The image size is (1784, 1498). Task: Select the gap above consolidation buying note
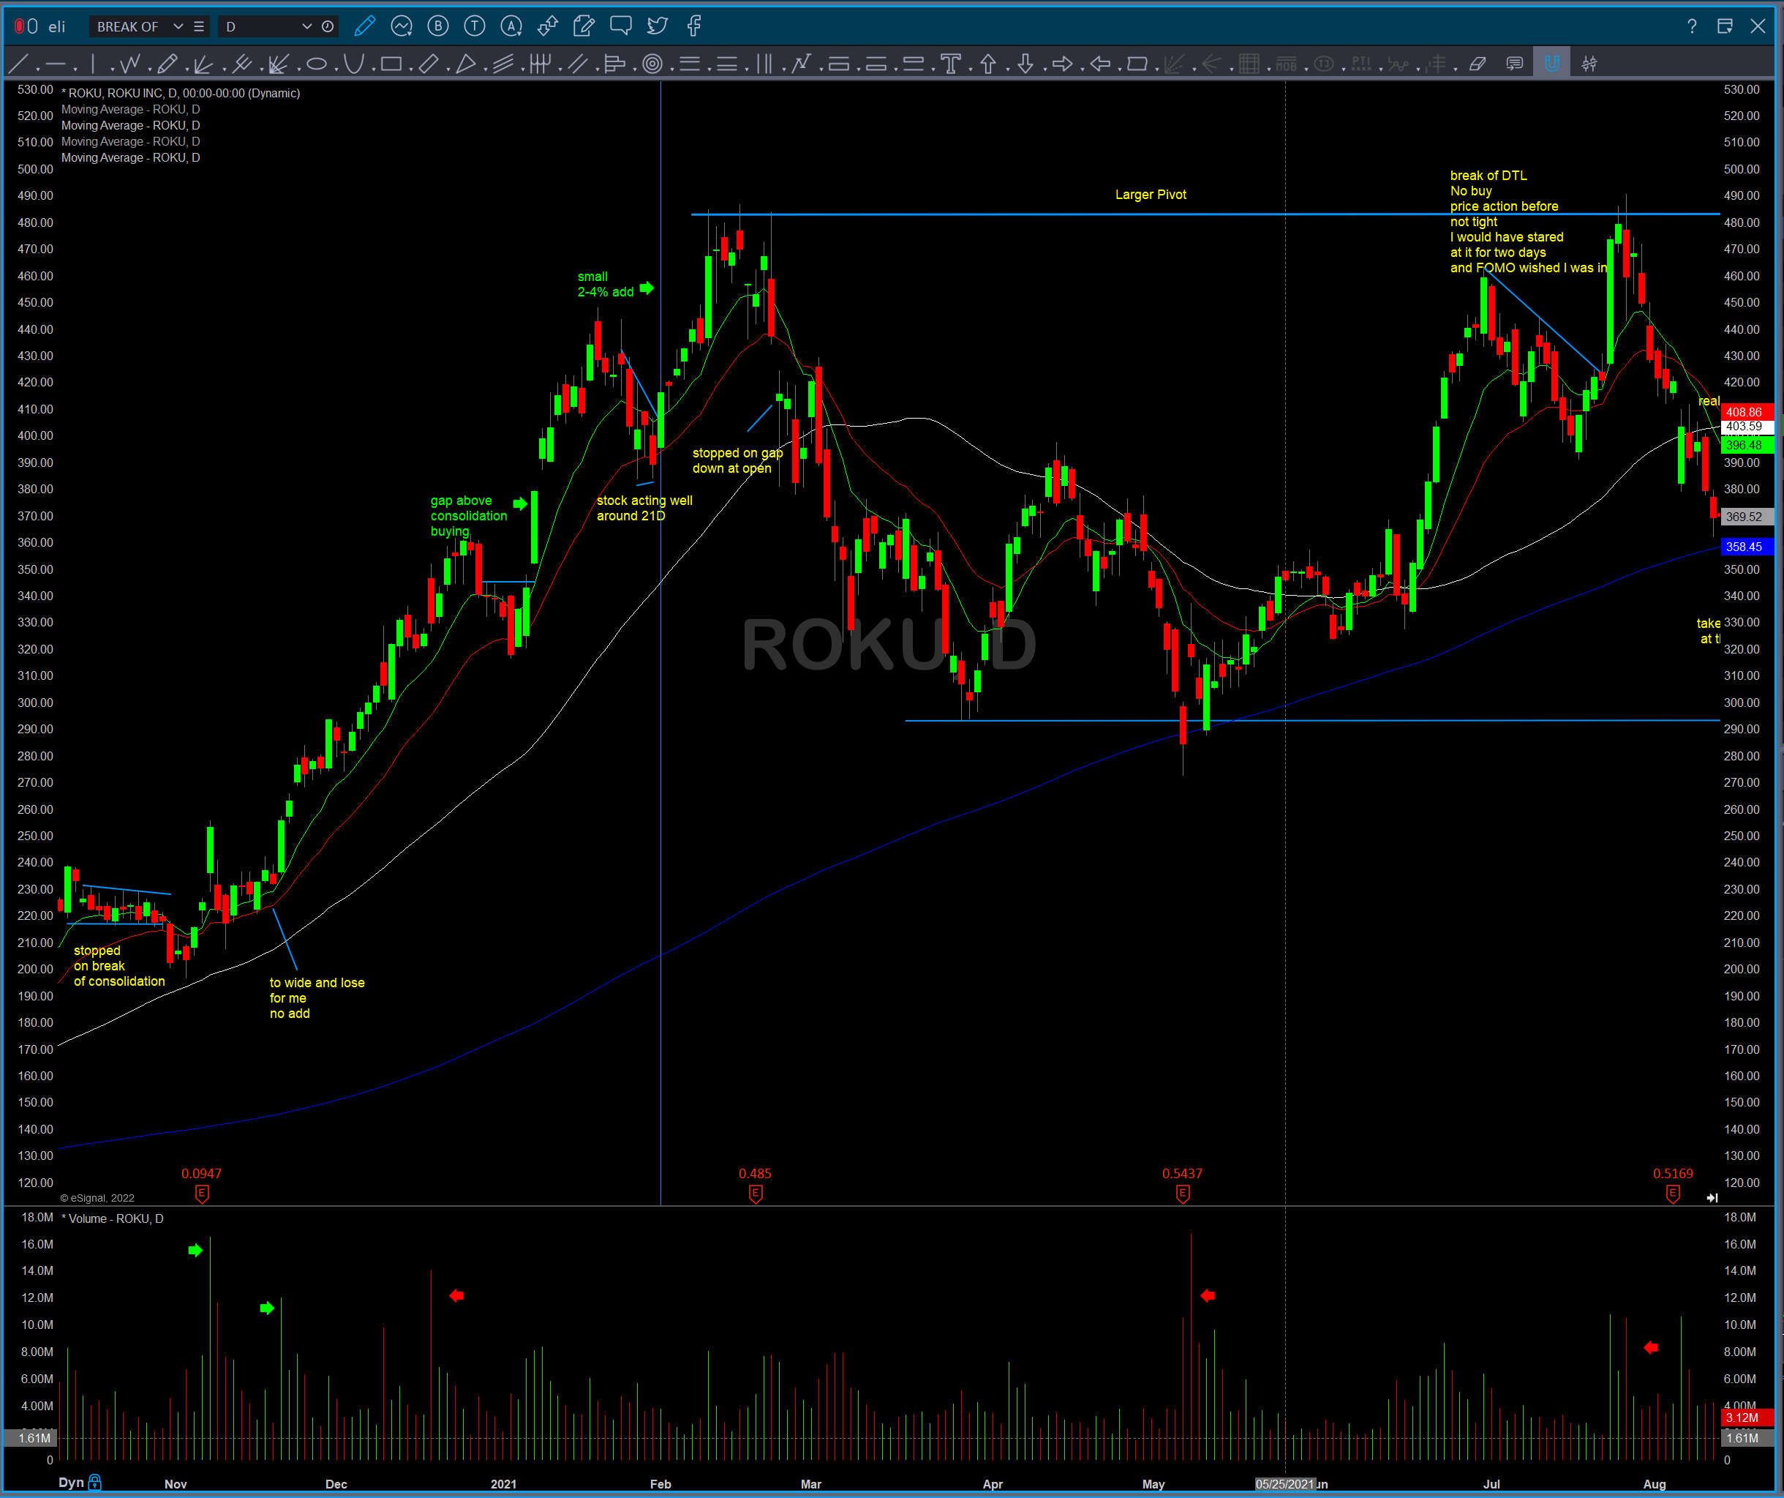tap(469, 516)
